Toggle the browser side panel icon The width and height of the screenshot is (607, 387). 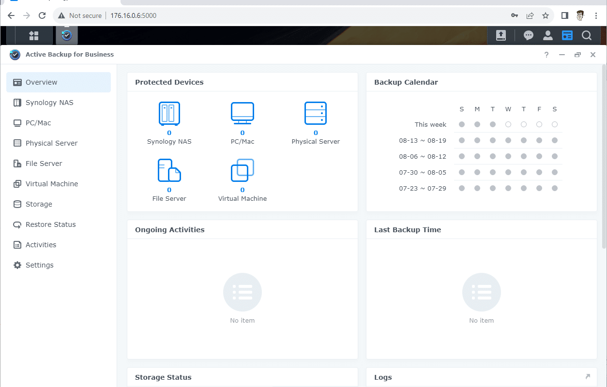(564, 15)
